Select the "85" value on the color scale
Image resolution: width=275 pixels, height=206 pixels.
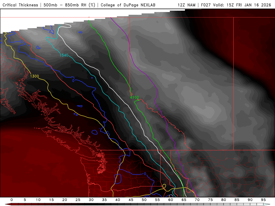tap(237, 200)
